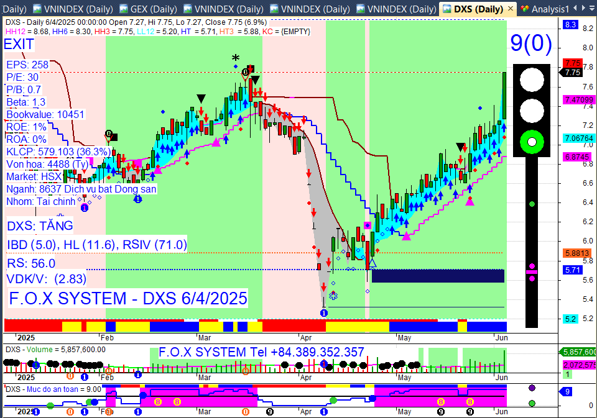Viewport: 597px width, 418px height.
Task: Click the 'P/E: 30' label
Action: tap(22, 77)
